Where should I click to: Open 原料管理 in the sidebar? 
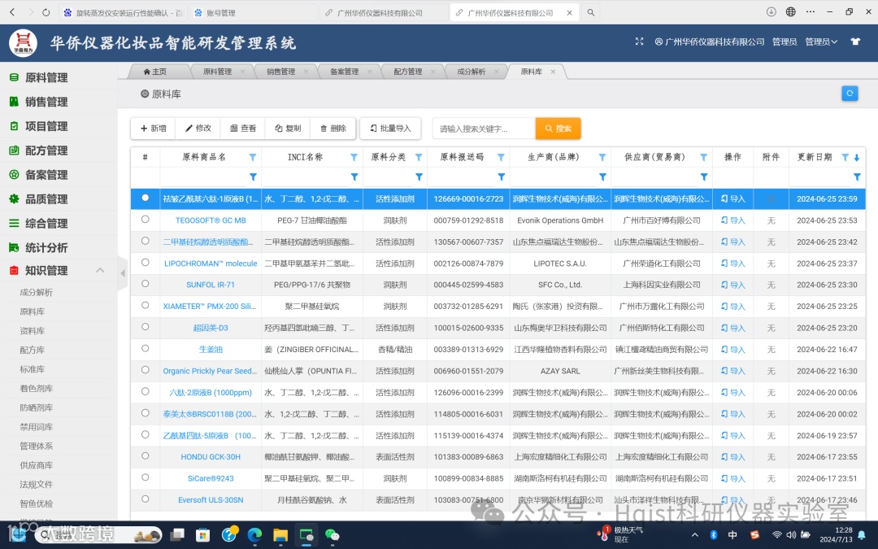(46, 78)
